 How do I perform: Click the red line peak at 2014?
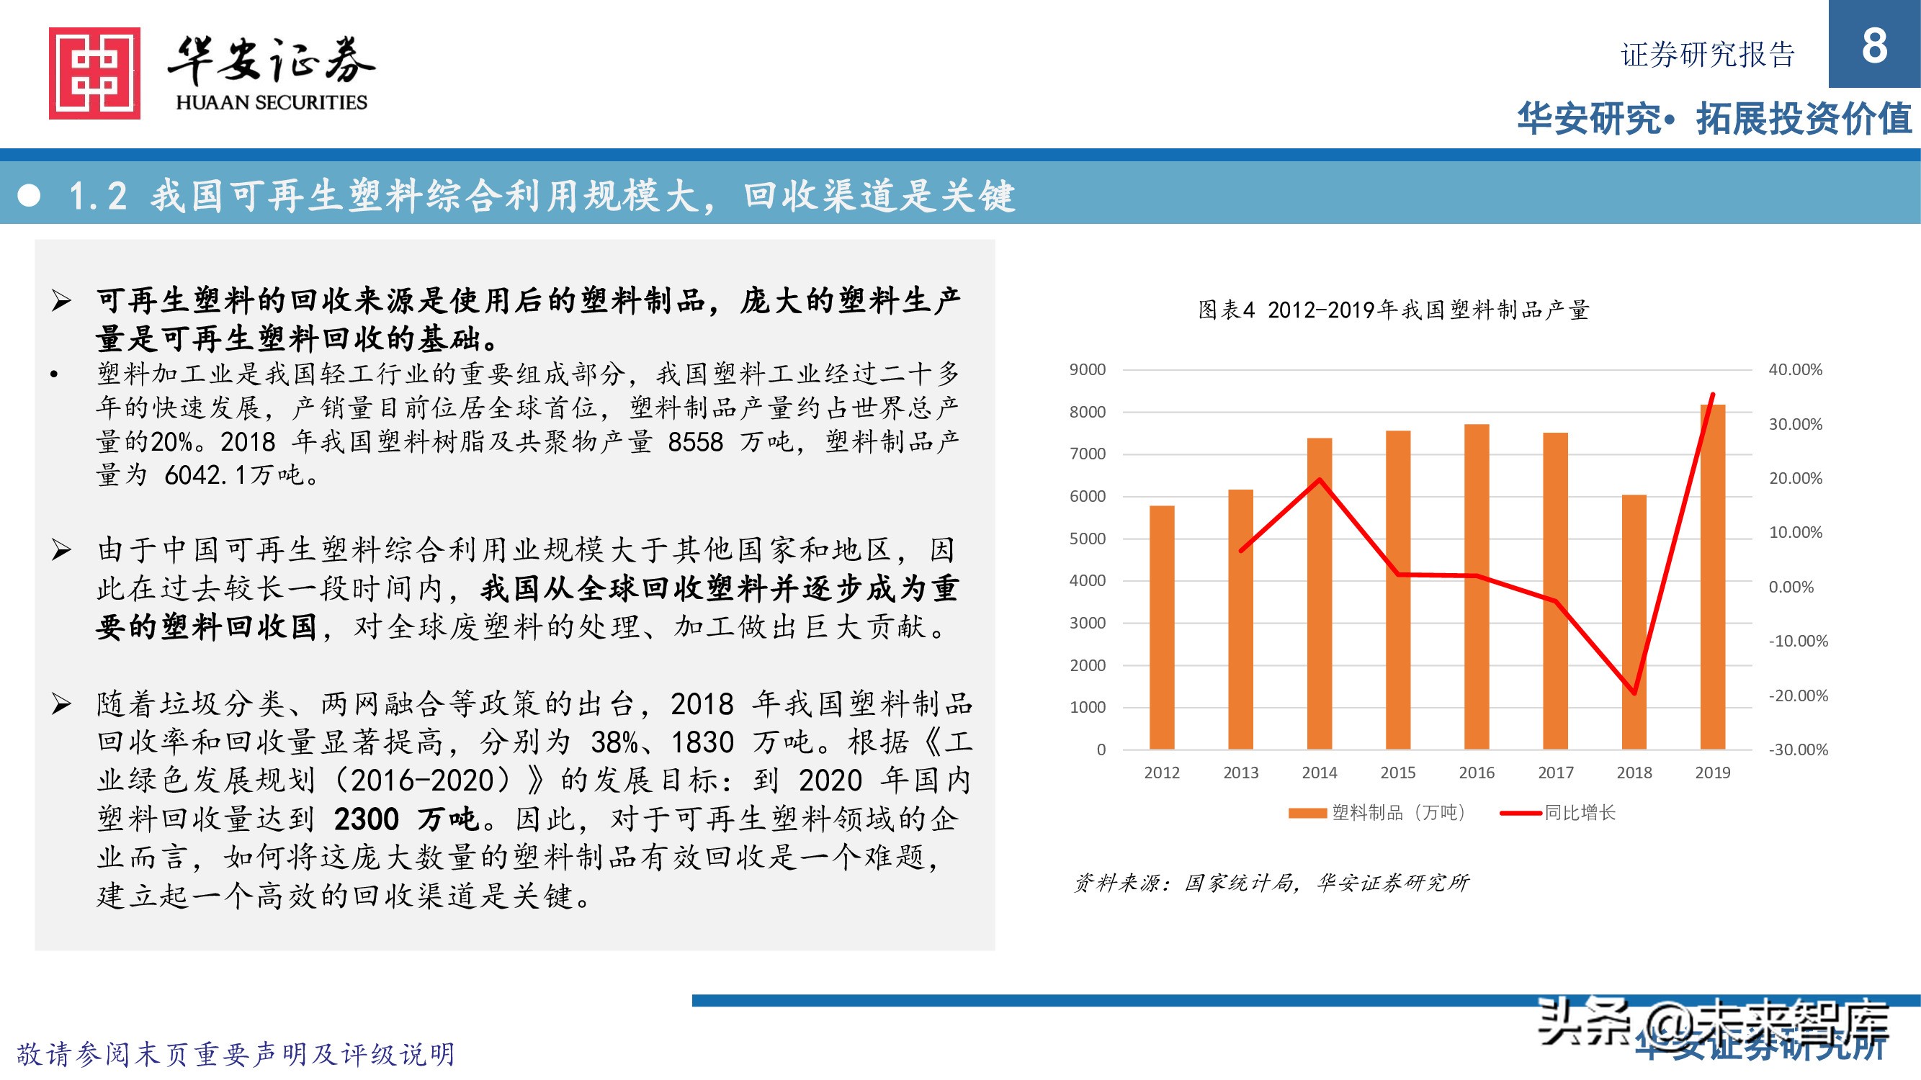point(1319,480)
